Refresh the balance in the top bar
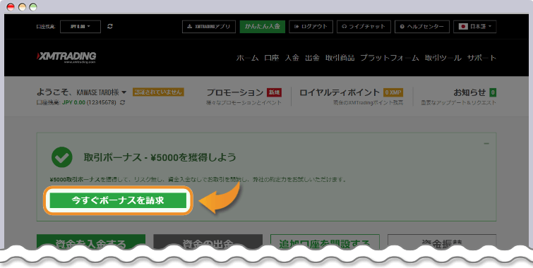Image resolution: width=533 pixels, height=268 pixels. tap(110, 26)
